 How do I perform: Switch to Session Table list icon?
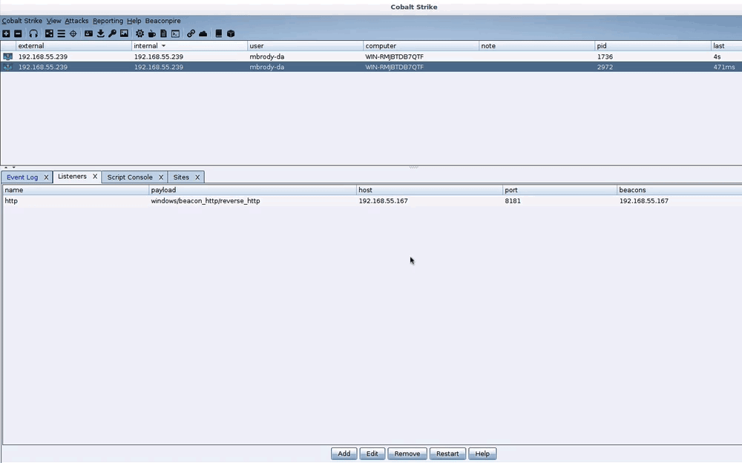coord(61,33)
